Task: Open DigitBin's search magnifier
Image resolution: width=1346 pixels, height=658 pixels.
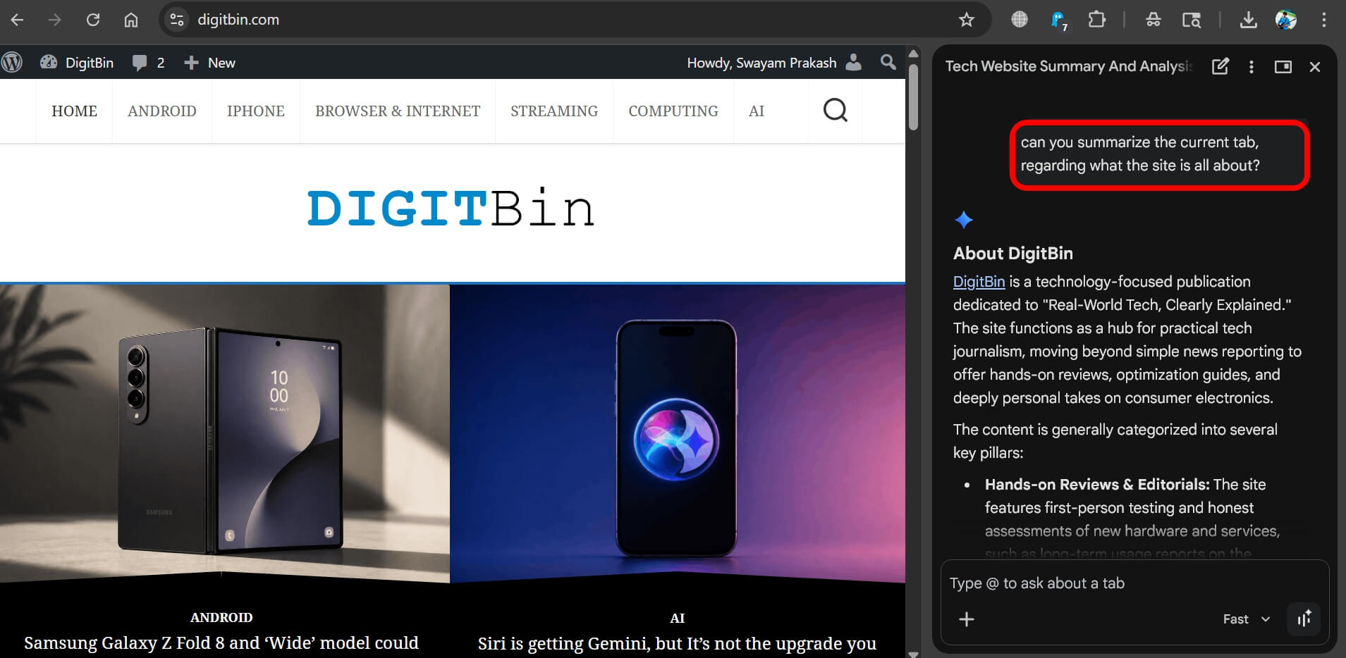Action: click(x=835, y=111)
